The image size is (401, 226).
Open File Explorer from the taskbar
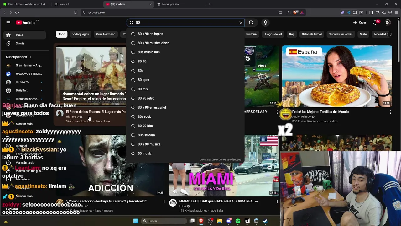coord(219,221)
